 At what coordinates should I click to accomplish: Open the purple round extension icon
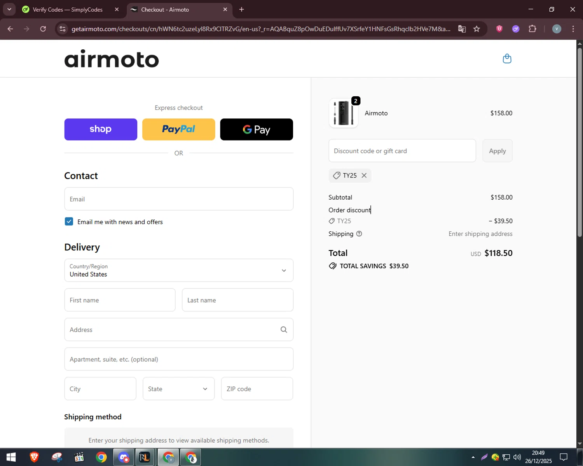point(516,29)
